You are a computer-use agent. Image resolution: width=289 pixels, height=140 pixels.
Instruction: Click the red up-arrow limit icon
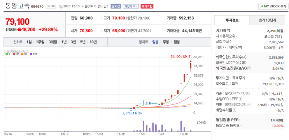tap(19, 29)
